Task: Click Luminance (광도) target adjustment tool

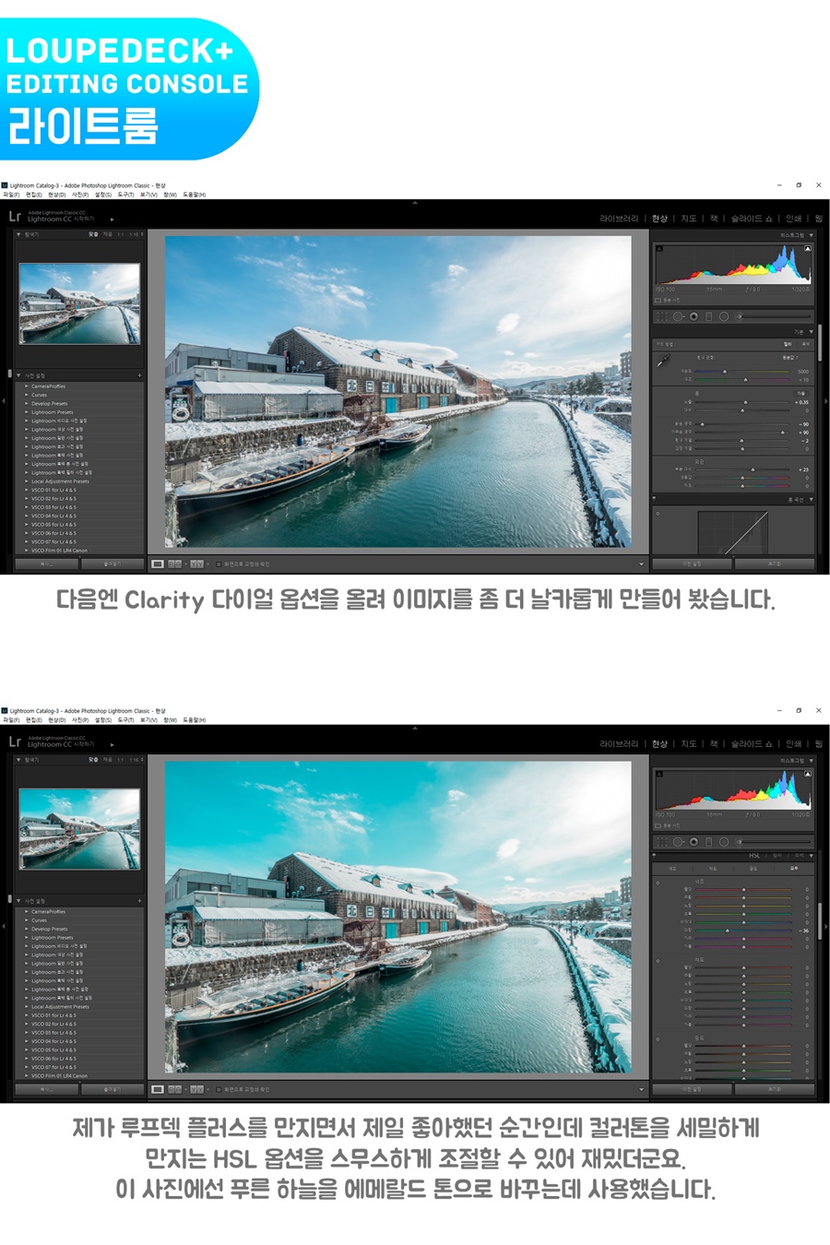Action: (x=658, y=1039)
